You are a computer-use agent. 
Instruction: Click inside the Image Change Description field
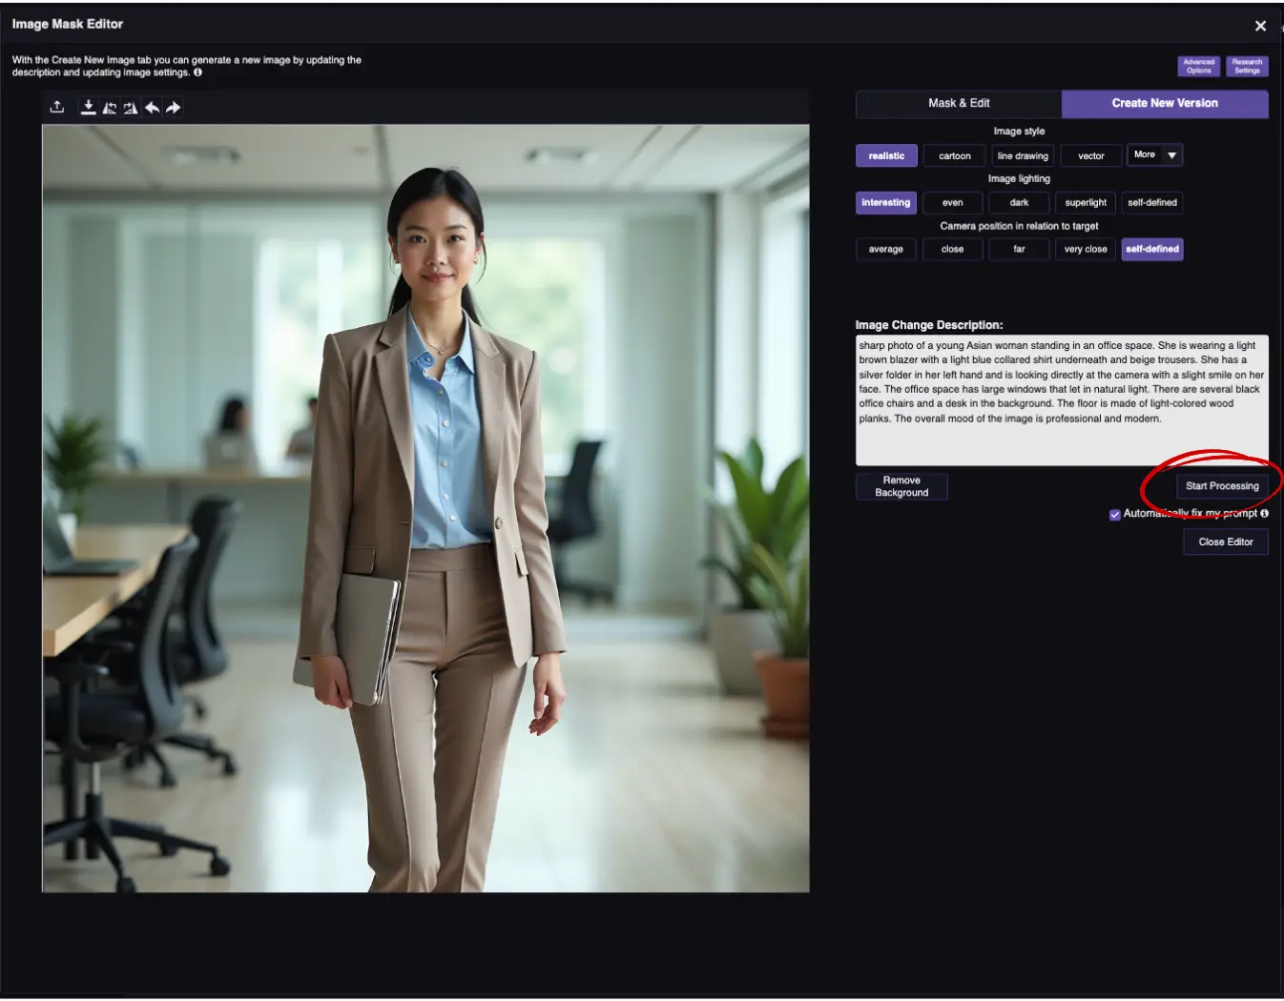[x=1062, y=400]
